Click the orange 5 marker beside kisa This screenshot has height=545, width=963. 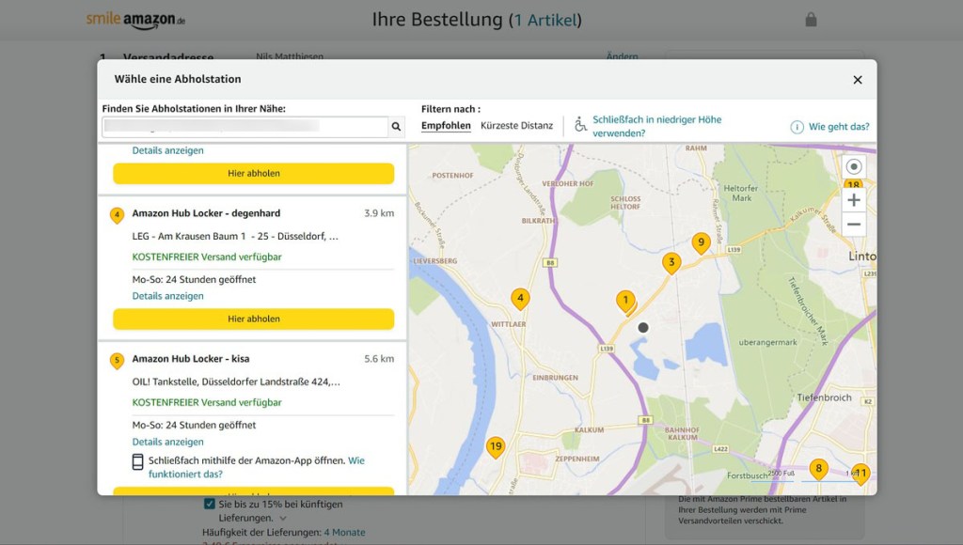pyautogui.click(x=117, y=361)
